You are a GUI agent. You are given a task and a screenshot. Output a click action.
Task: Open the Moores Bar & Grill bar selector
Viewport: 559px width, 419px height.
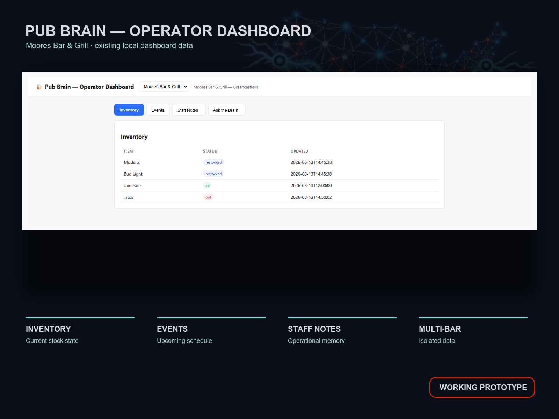click(x=164, y=87)
